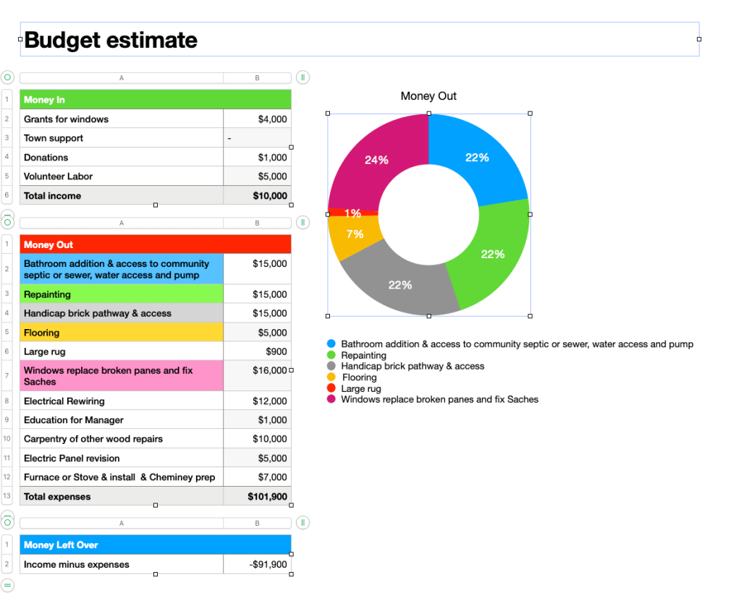741x606 pixels.
Task: Click the Money Left Over table's circular handle
Action: (7, 522)
